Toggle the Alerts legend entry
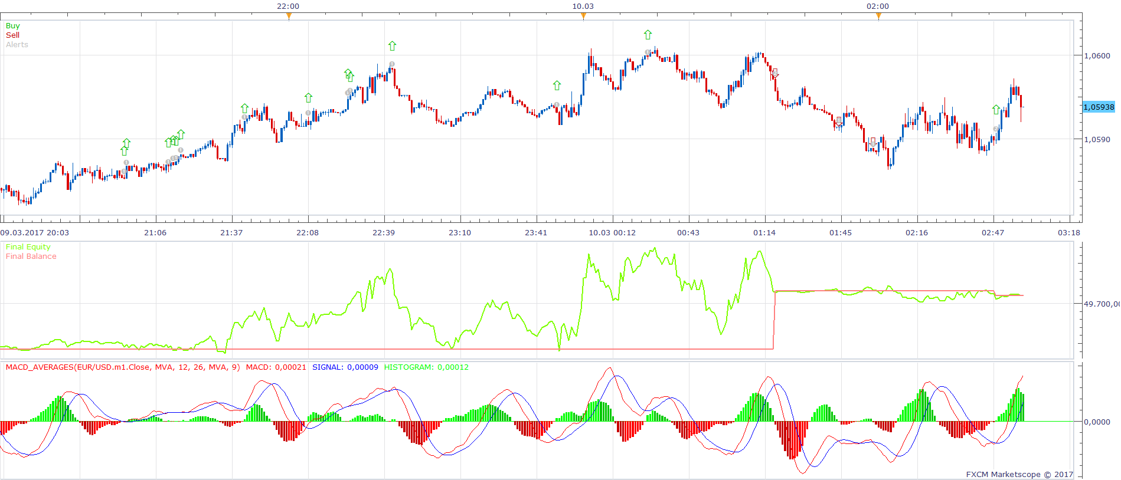The height and width of the screenshot is (480, 1121). [17, 44]
